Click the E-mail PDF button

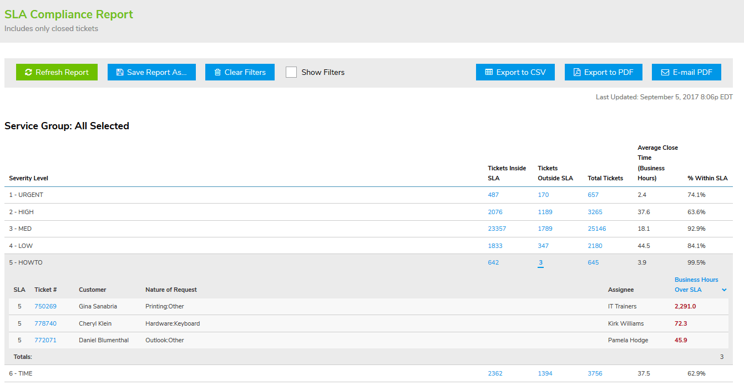tap(686, 72)
